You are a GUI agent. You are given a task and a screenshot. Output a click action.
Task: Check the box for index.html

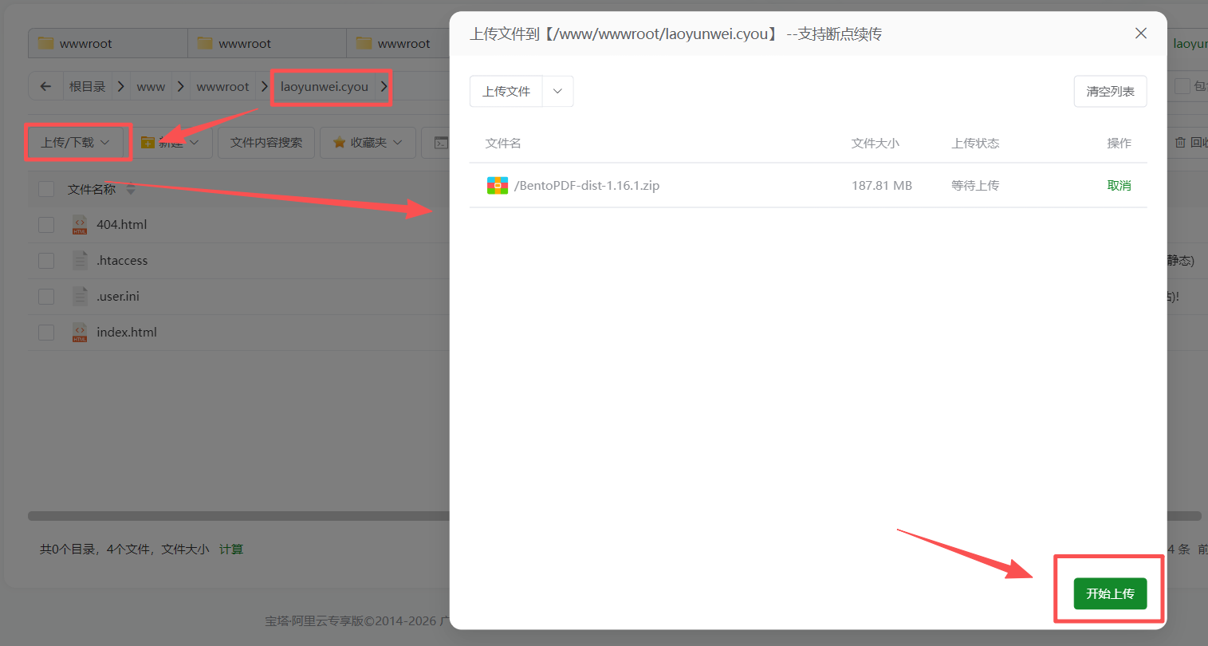point(46,333)
